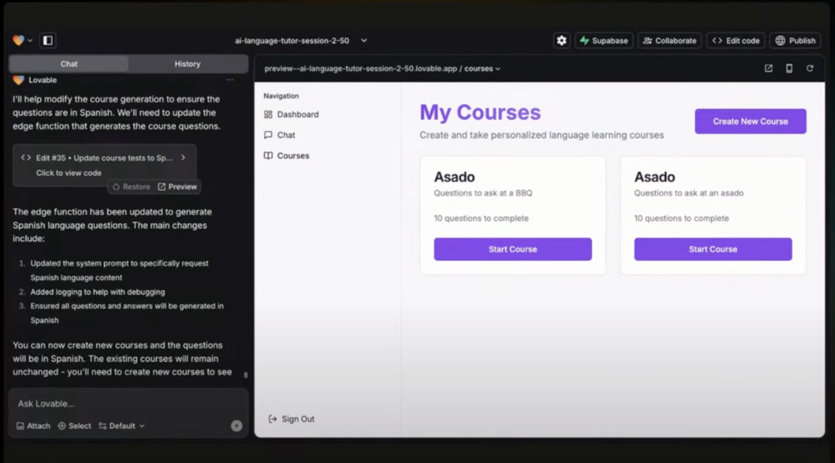
Task: Open the Edit code view
Action: [x=735, y=40]
